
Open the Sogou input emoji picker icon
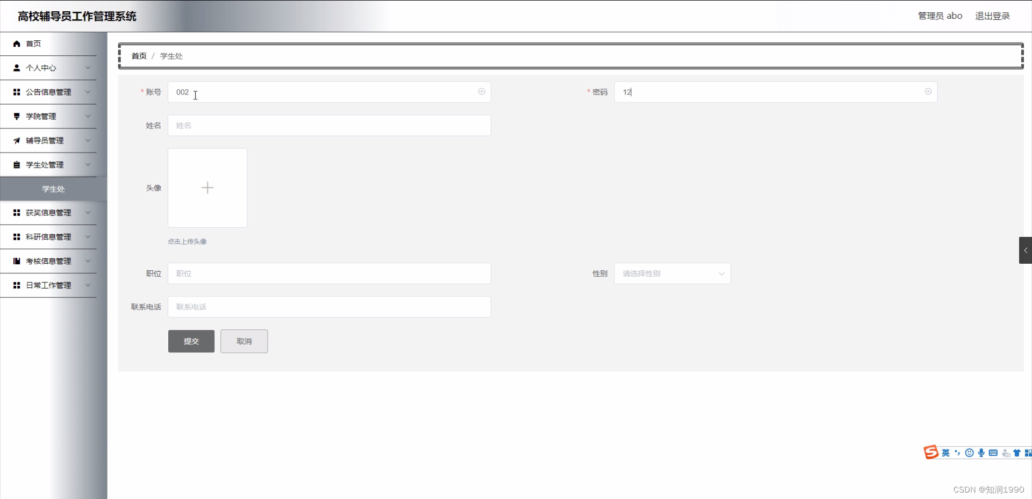point(969,453)
